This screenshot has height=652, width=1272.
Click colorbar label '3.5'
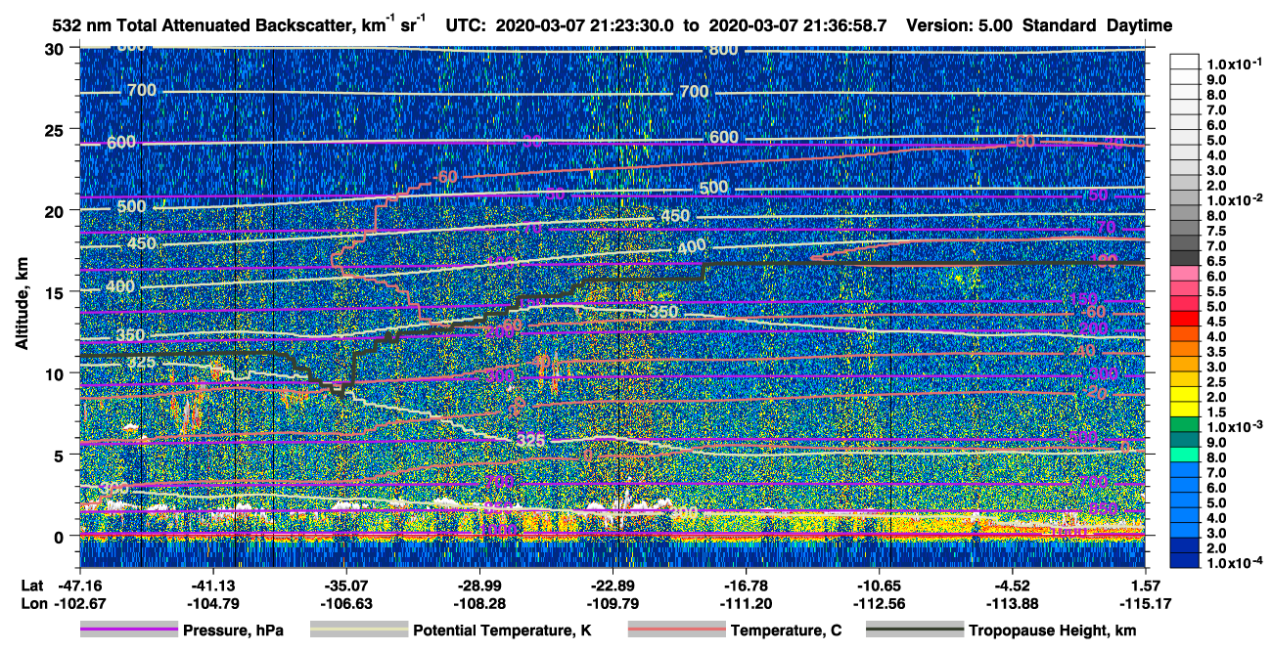point(1218,351)
